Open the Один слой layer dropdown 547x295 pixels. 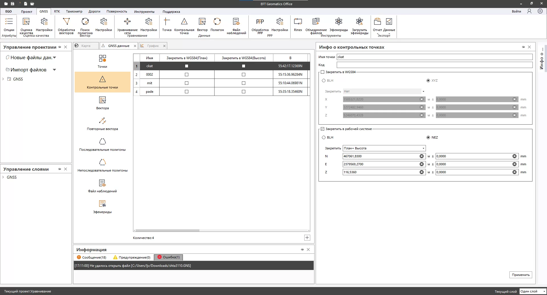(x=532, y=291)
